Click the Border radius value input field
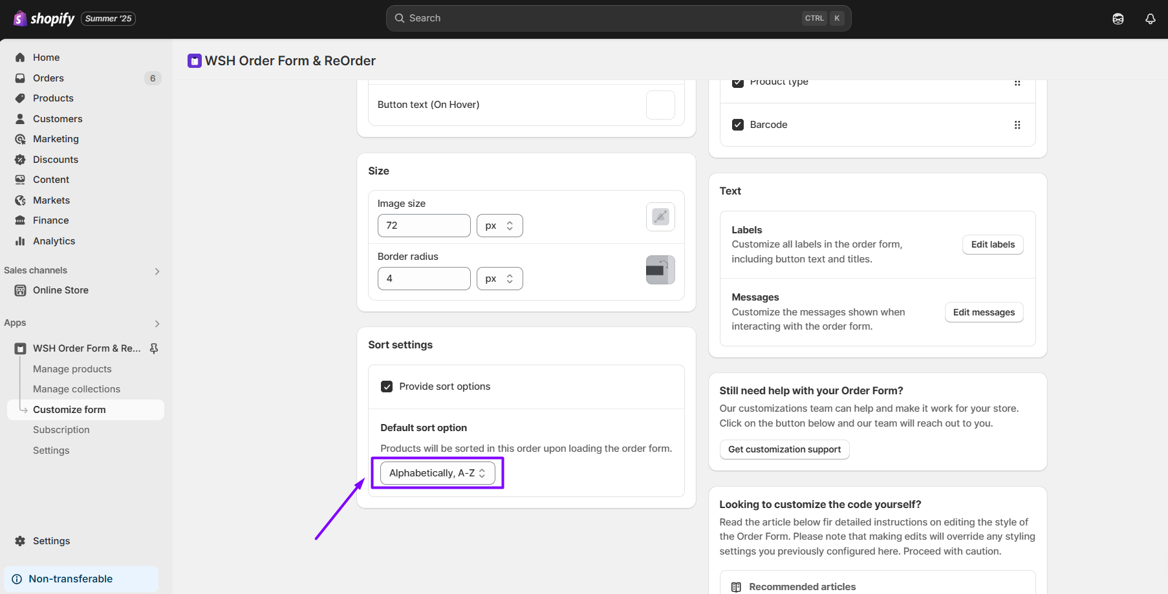 [424, 279]
